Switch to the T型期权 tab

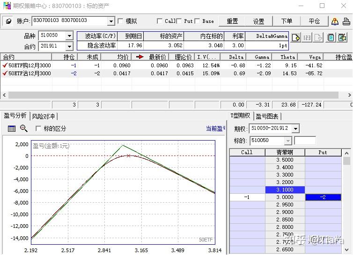[240, 116]
